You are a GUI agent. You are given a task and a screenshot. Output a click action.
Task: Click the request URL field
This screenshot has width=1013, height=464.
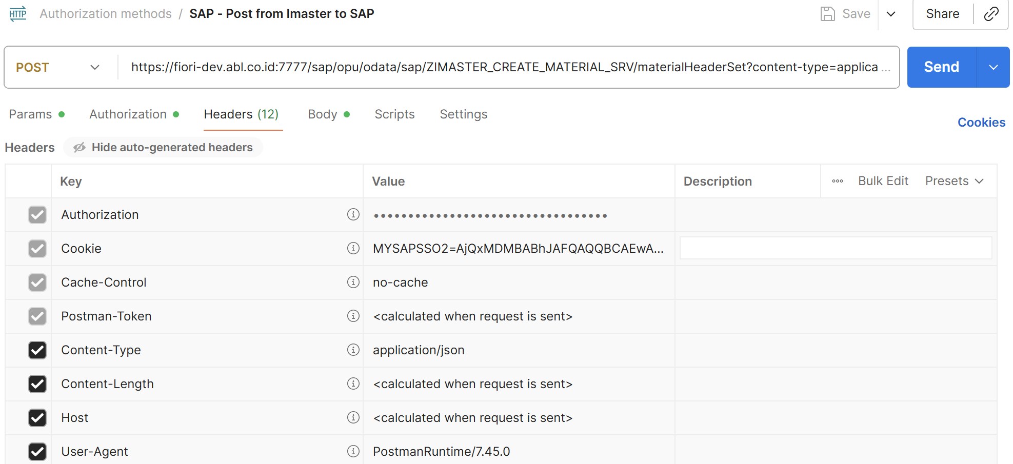[x=510, y=67]
